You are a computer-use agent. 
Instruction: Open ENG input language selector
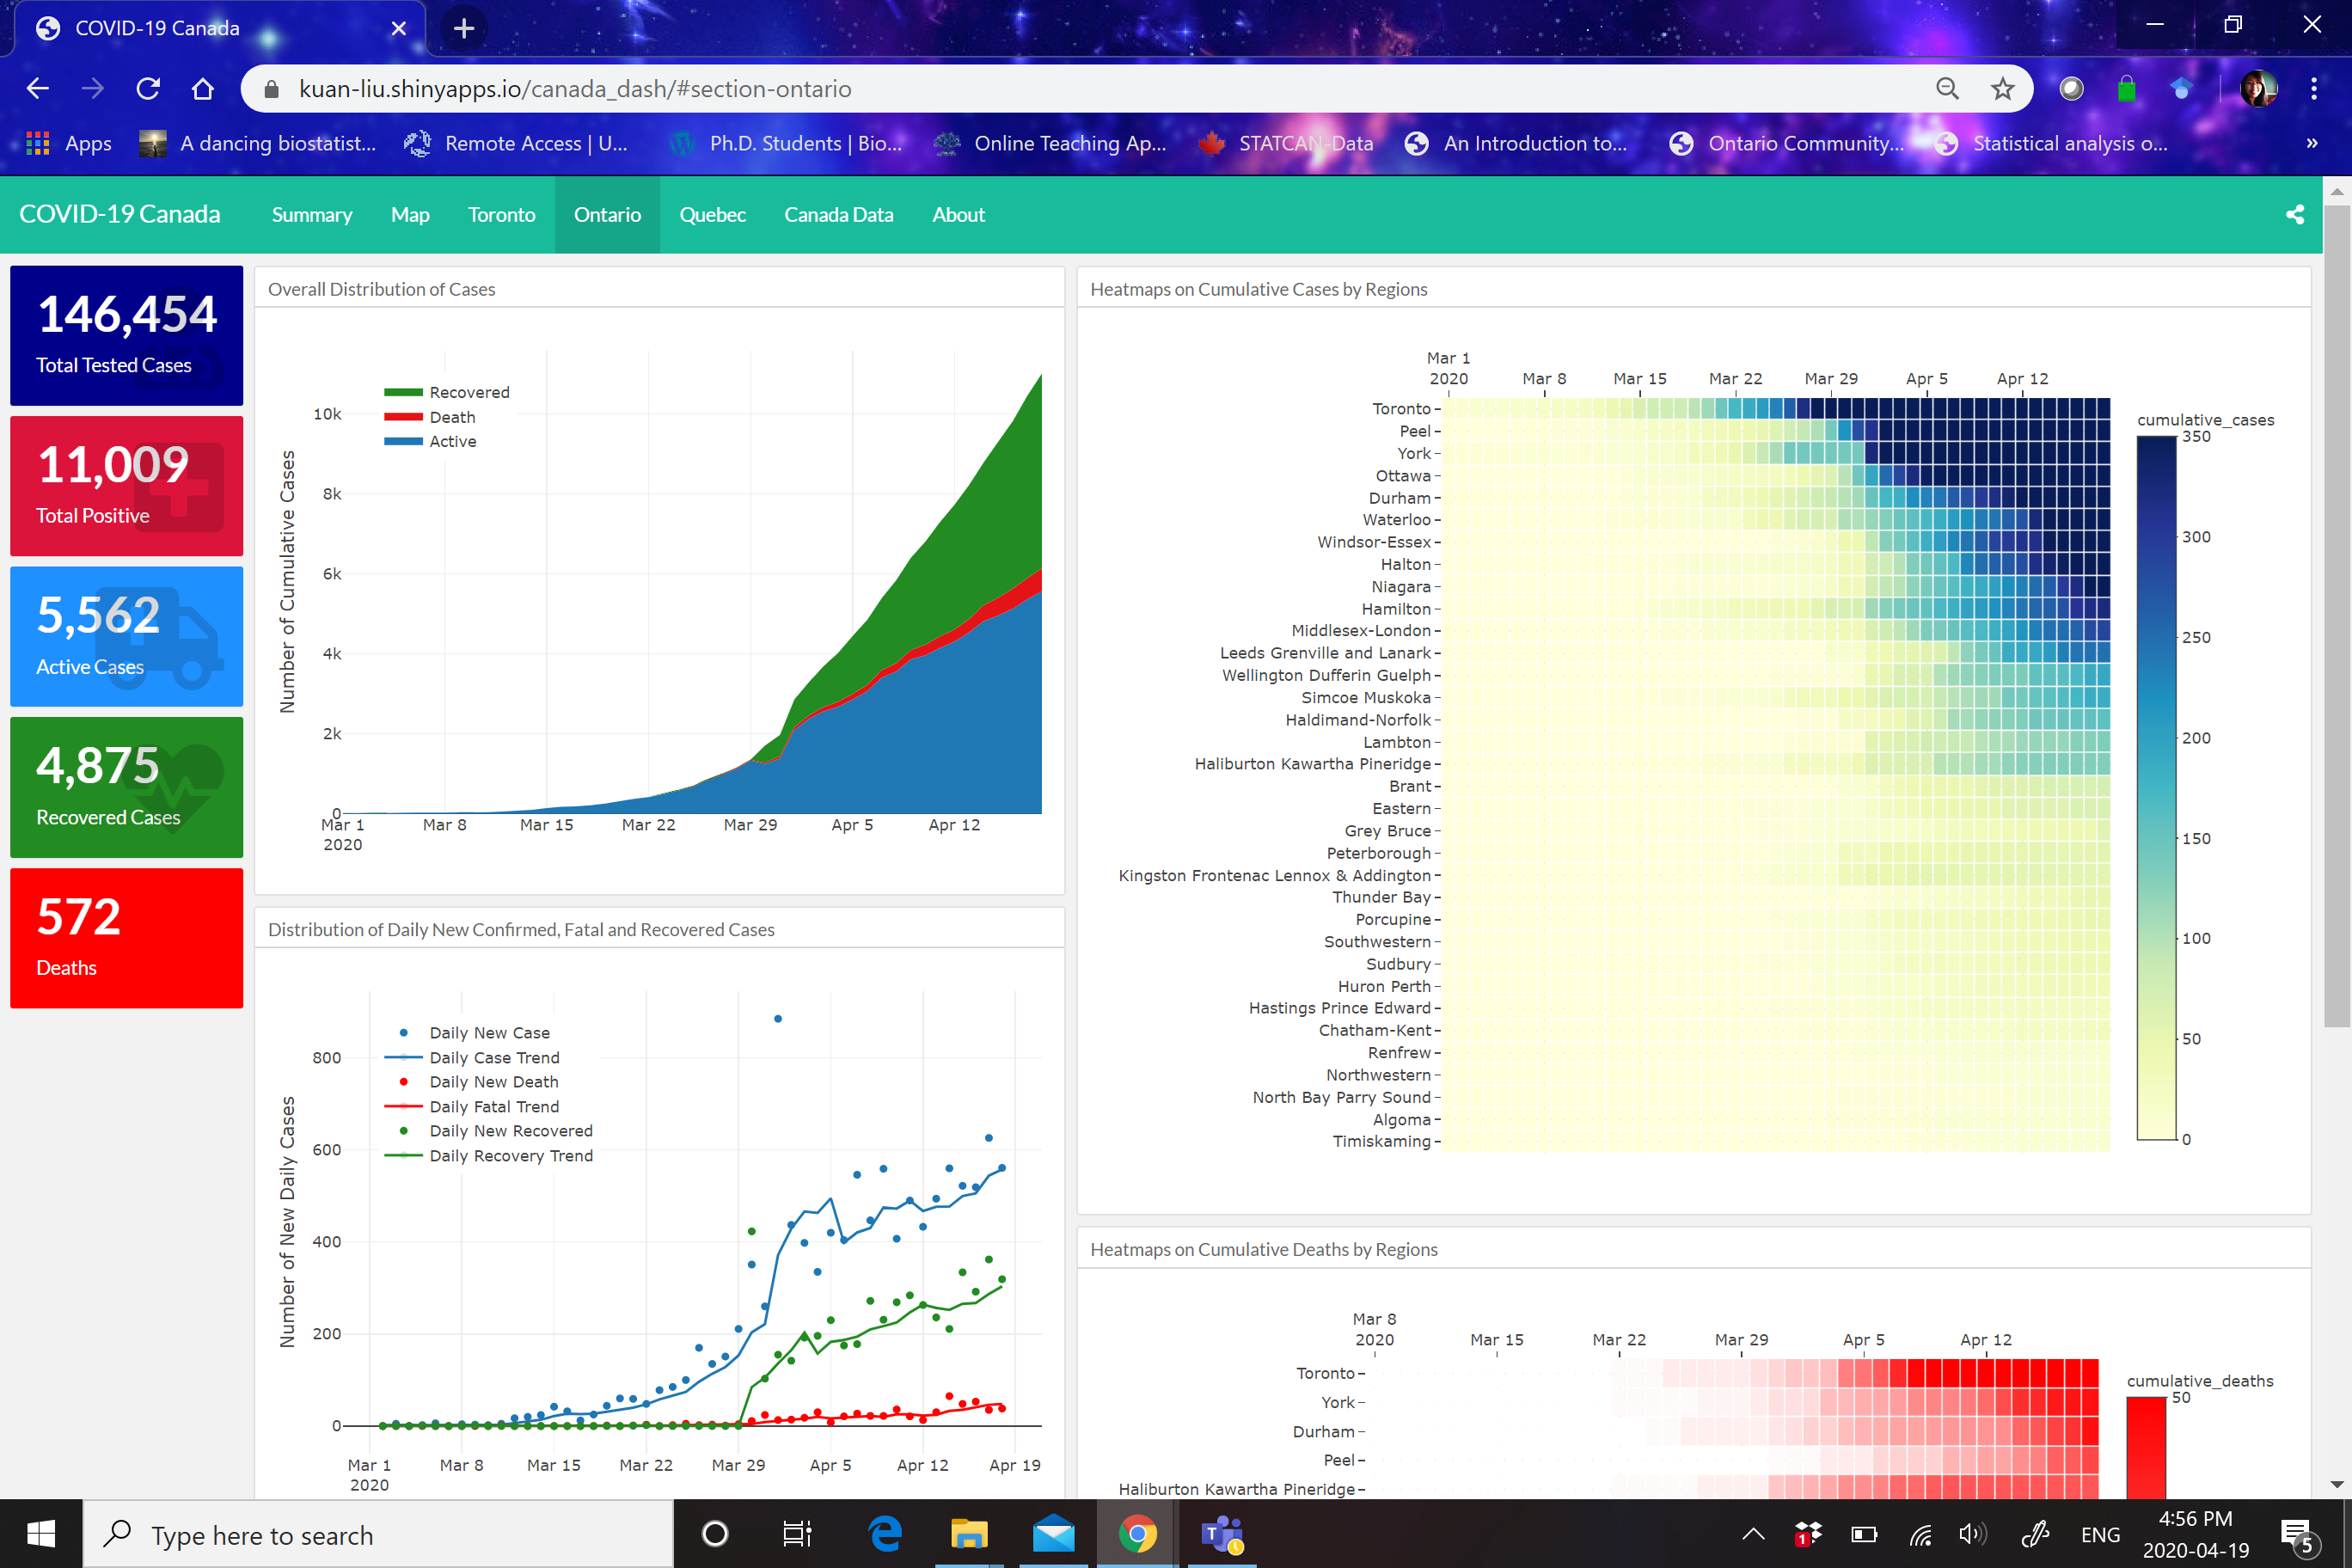coord(2099,1534)
